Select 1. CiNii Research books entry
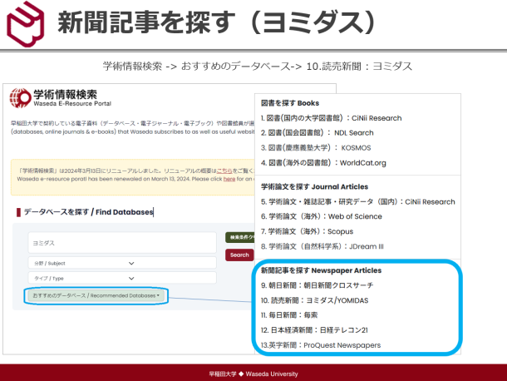 point(330,118)
